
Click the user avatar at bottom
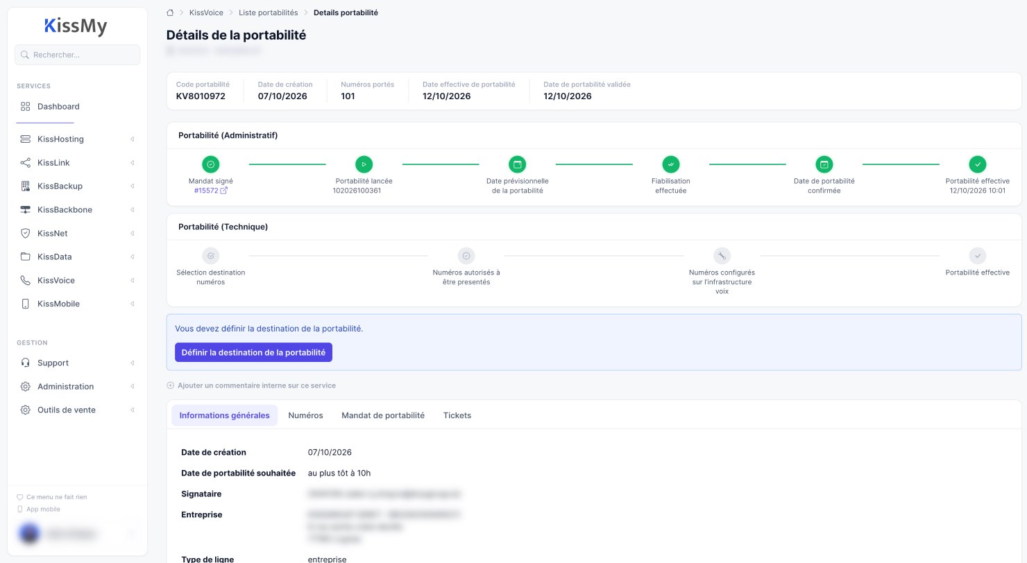pyautogui.click(x=30, y=534)
